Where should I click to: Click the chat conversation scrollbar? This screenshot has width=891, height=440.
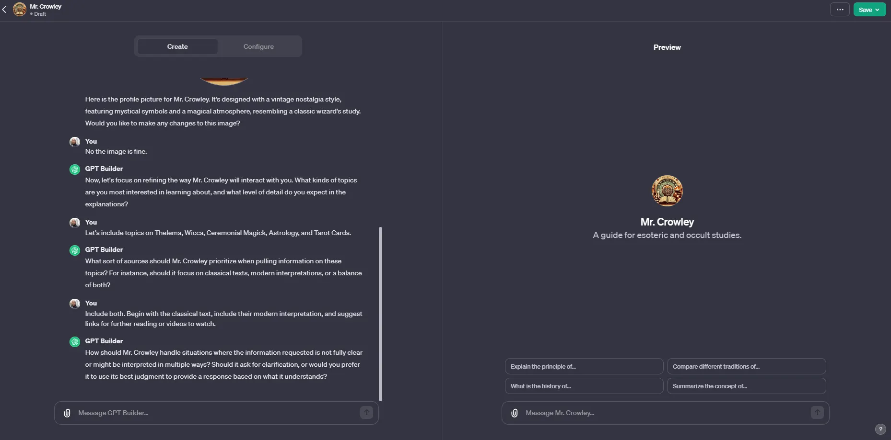tap(381, 314)
